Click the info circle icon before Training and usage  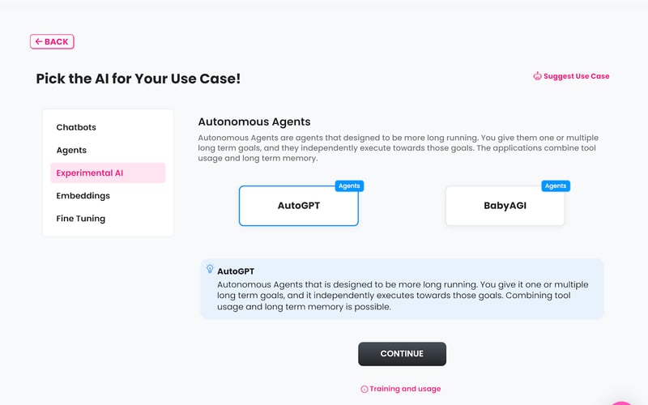pyautogui.click(x=364, y=389)
